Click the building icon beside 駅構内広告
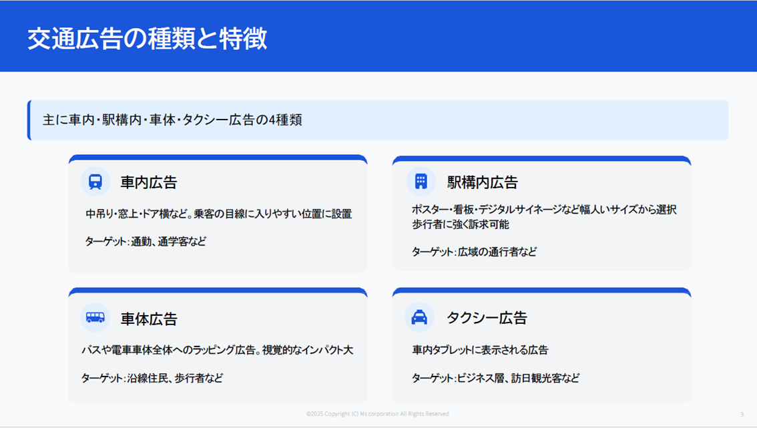Screen dimensions: 757x428 pyautogui.click(x=421, y=181)
